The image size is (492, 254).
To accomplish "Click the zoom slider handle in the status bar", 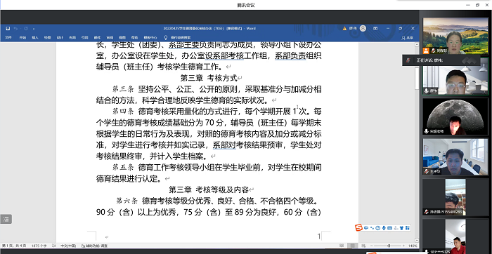I will coord(389,246).
